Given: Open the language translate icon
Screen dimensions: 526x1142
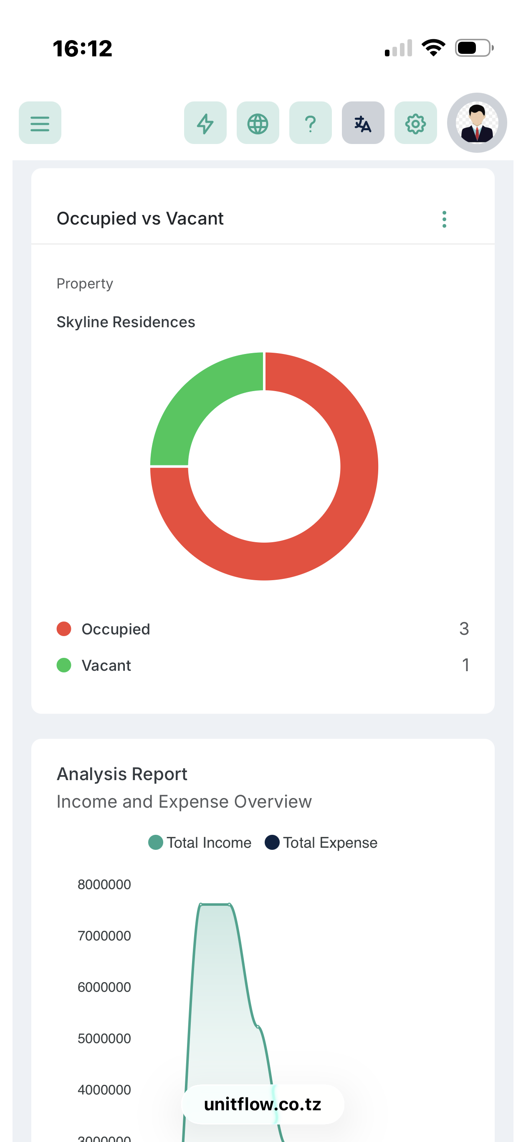Looking at the screenshot, I should [x=363, y=123].
